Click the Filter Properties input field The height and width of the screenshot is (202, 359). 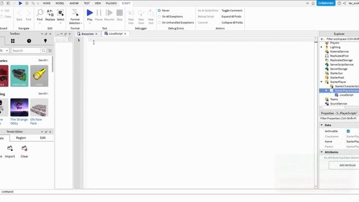pyautogui.click(x=339, y=118)
